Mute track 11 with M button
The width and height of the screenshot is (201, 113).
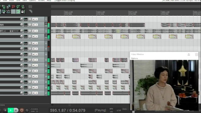pyautogui.click(x=34, y=60)
